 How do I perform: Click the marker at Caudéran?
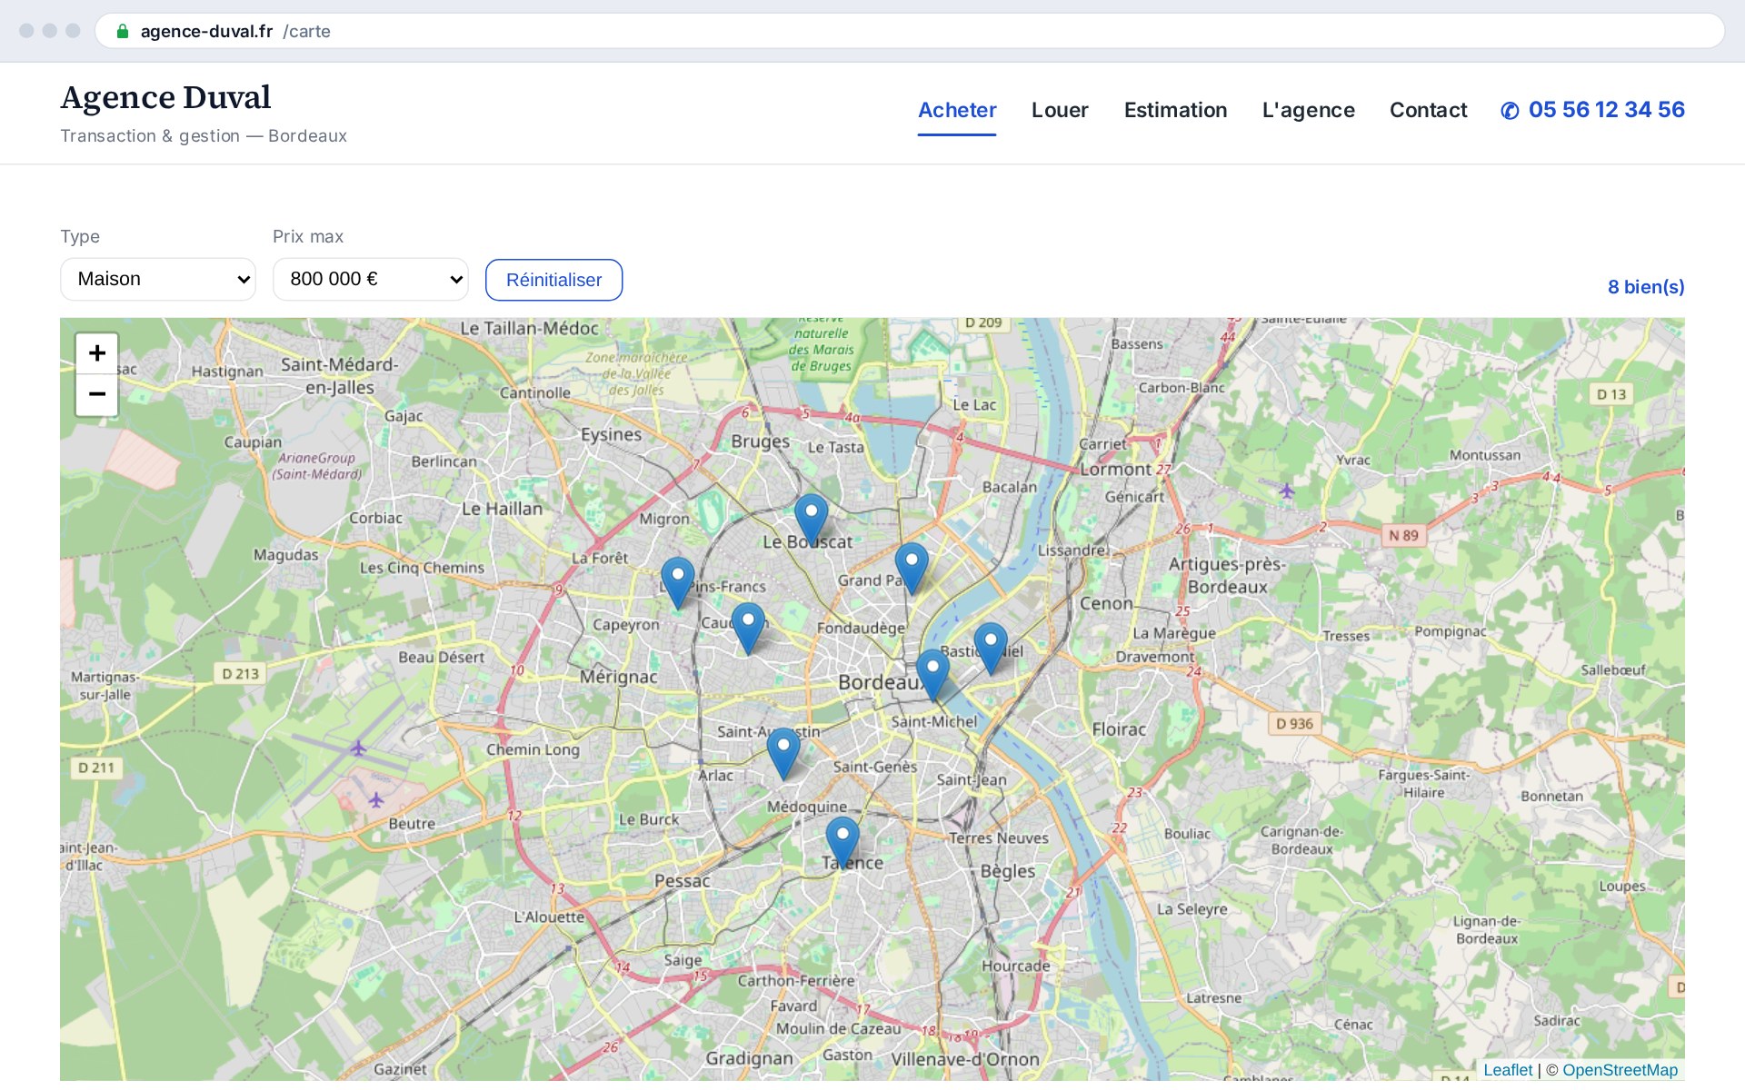tap(748, 629)
